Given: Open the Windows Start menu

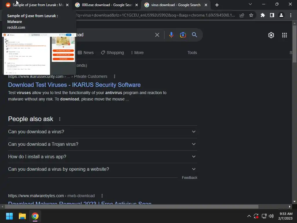Looking at the screenshot, I should (x=9, y=216).
